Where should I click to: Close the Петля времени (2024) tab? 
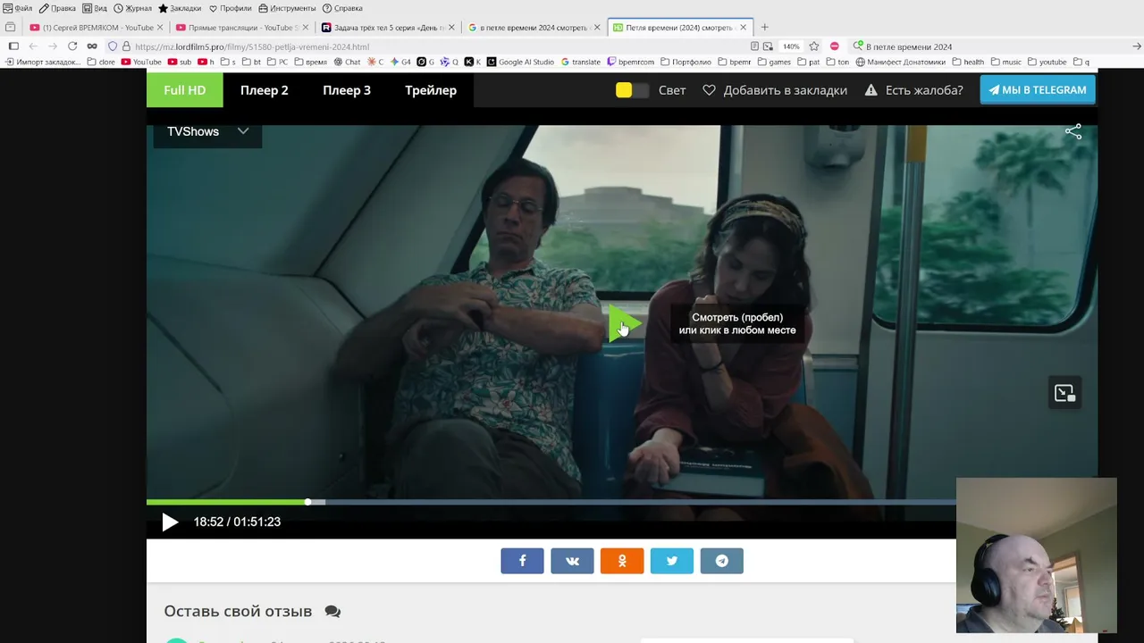pyautogui.click(x=743, y=28)
